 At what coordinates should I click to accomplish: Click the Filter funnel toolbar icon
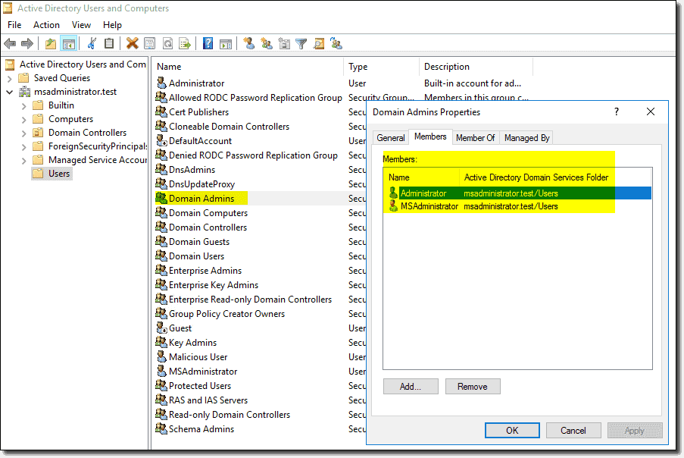pos(301,44)
